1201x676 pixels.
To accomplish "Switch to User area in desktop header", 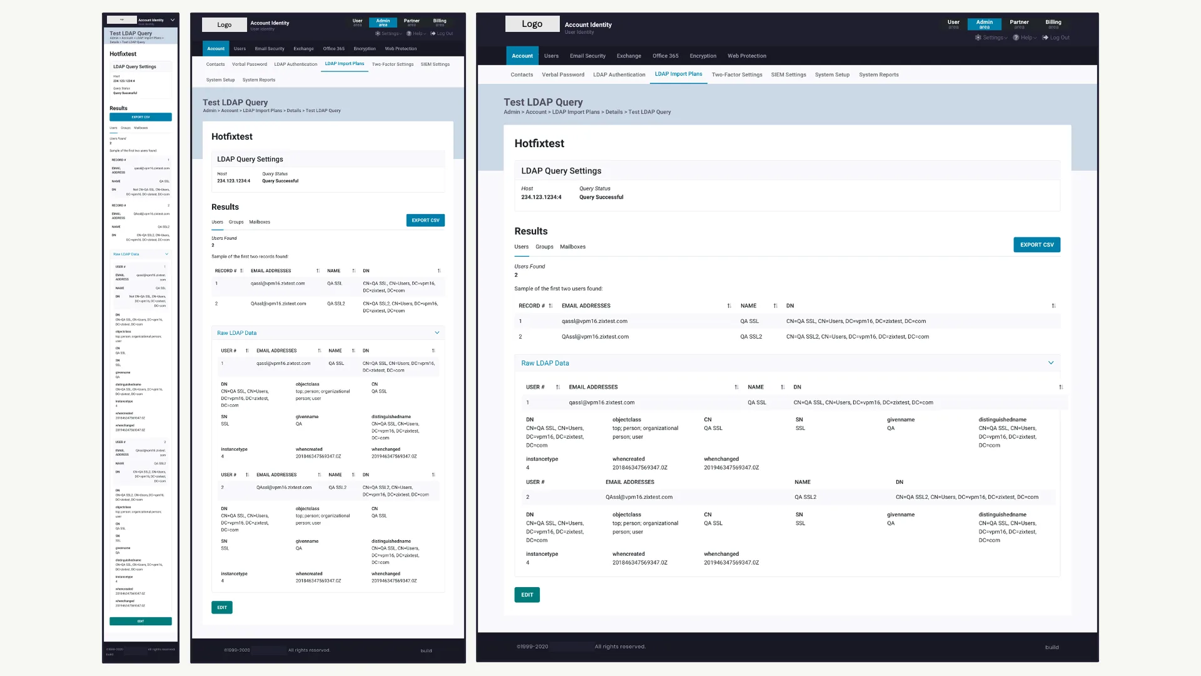I will [x=953, y=24].
